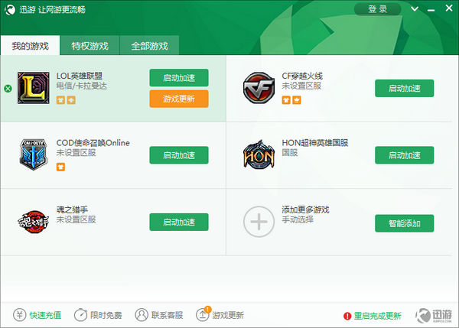The width and height of the screenshot is (459, 328).
Task: Open 快速充值 link in bottom bar
Action: click(x=45, y=315)
